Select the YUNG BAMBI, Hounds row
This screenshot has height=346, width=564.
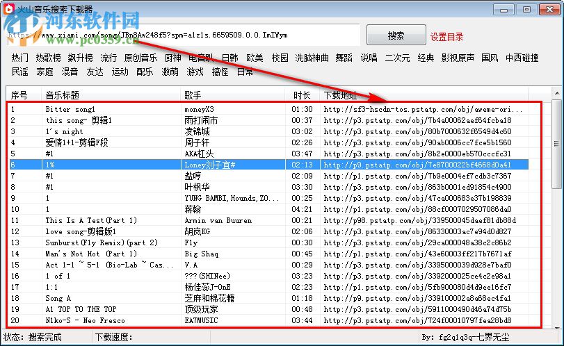point(269,198)
